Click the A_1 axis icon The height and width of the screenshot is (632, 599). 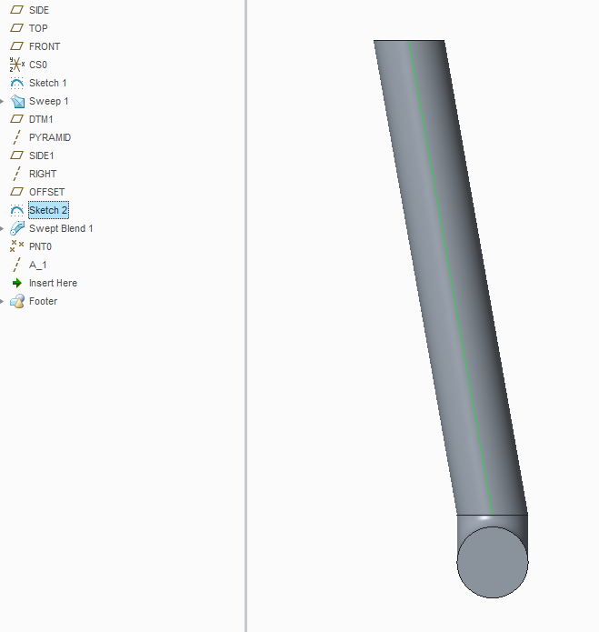pyautogui.click(x=16, y=265)
